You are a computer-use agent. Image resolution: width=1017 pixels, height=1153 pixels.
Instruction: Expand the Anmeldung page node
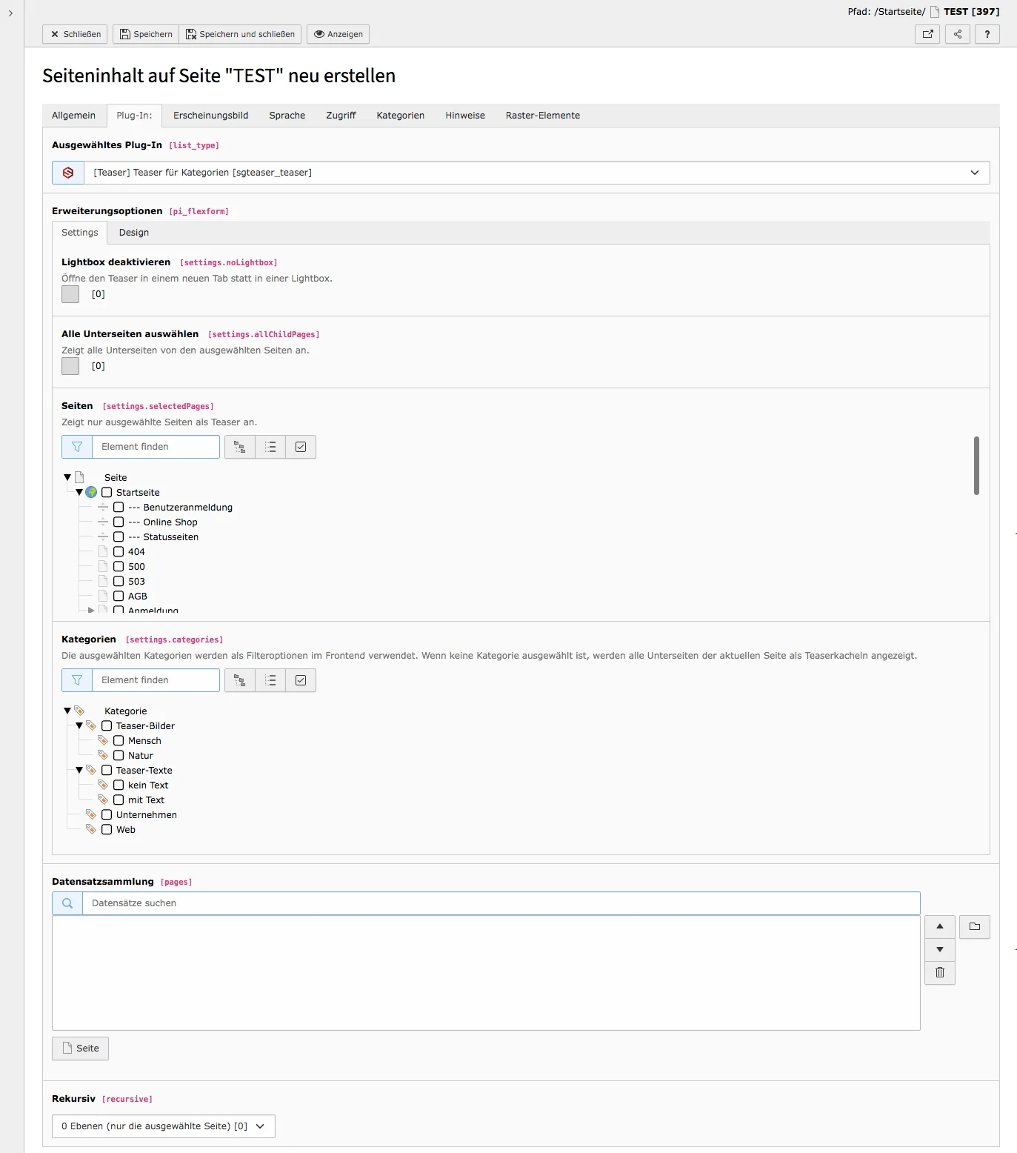point(90,609)
